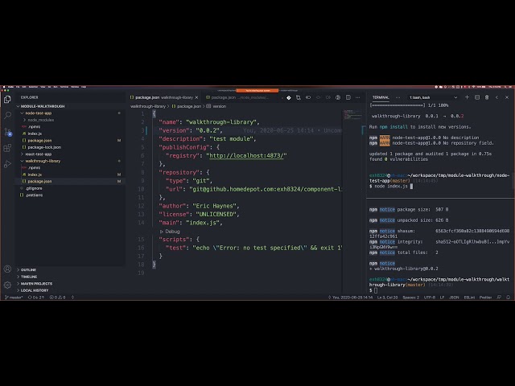Open the Extensions view icon
Viewport: 515px width, 386px height.
pyautogui.click(x=7, y=148)
